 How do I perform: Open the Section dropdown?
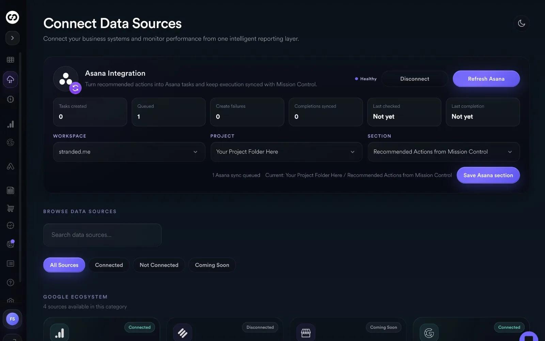coord(443,152)
